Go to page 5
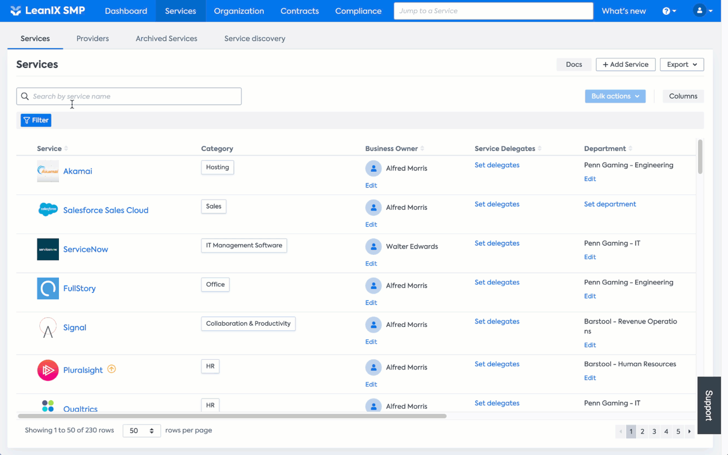Viewport: 728px width, 455px height. 678,431
